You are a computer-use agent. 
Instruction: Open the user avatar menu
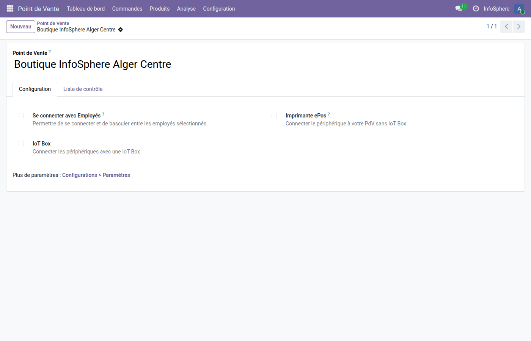click(519, 8)
